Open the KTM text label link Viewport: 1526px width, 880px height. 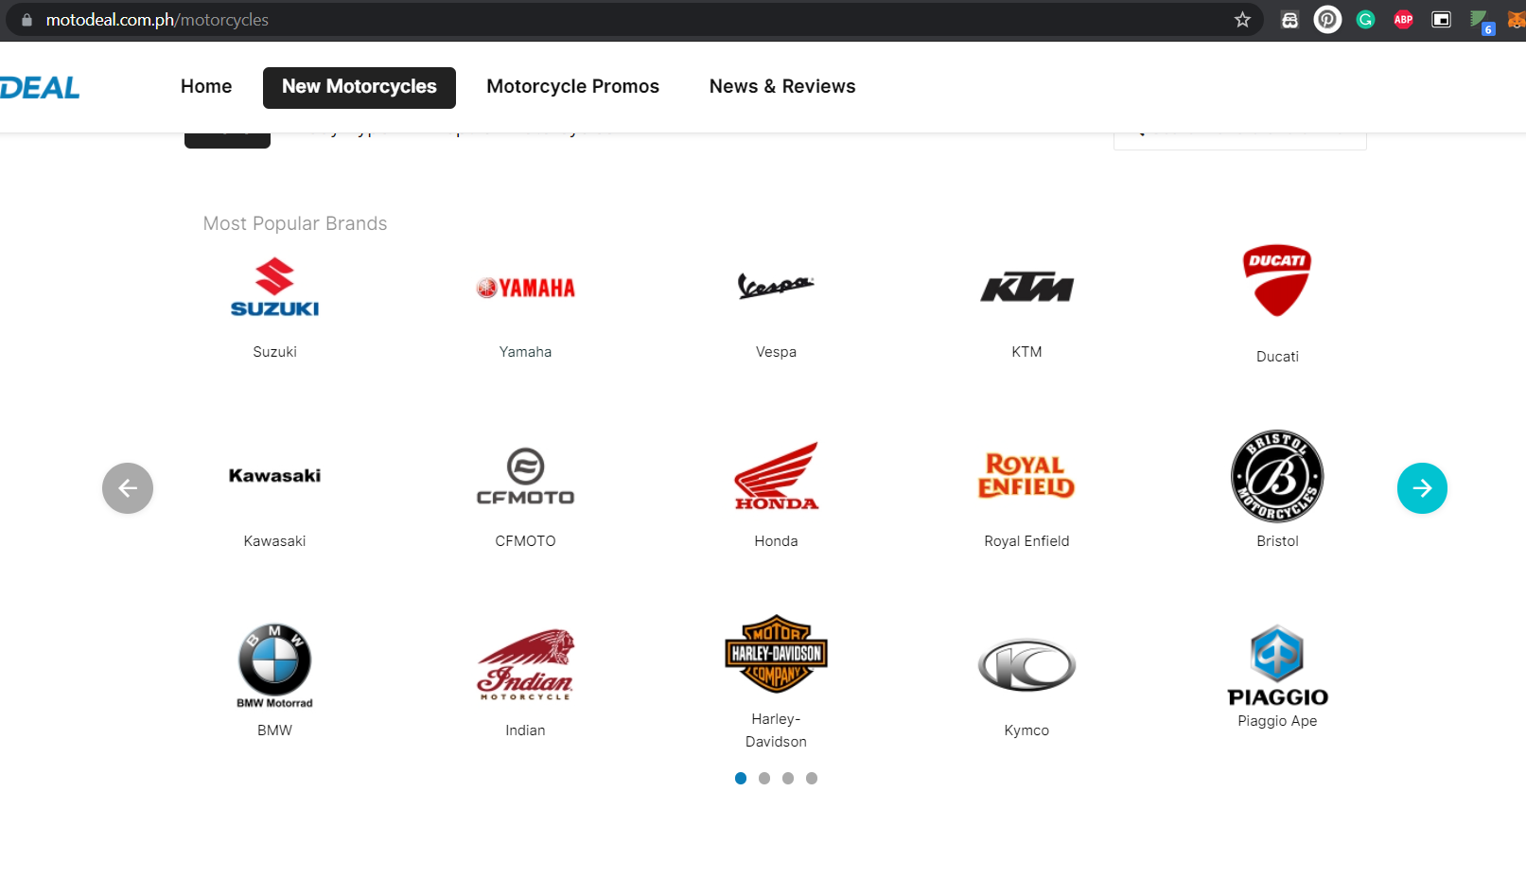[x=1026, y=352]
